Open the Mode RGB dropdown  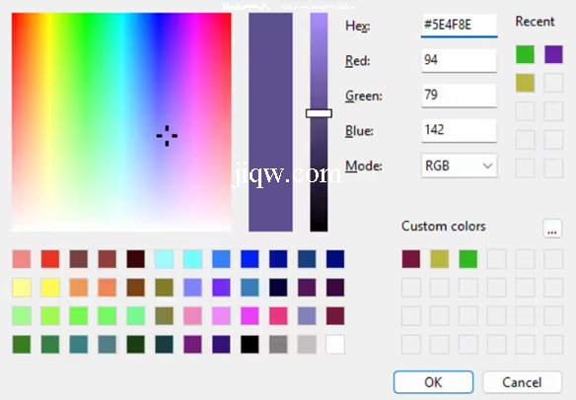click(x=460, y=166)
